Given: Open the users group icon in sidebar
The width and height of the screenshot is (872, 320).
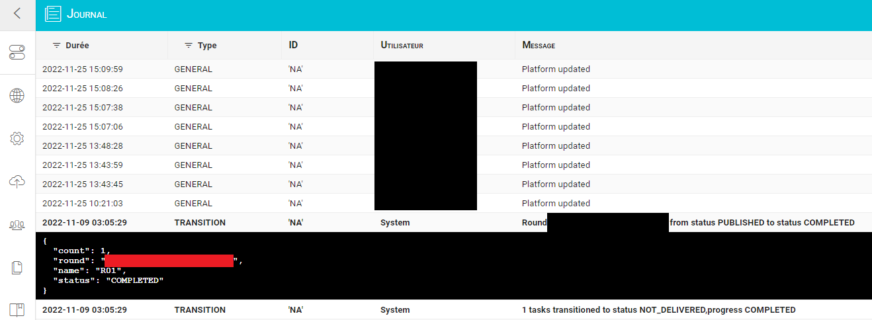Looking at the screenshot, I should tap(17, 225).
